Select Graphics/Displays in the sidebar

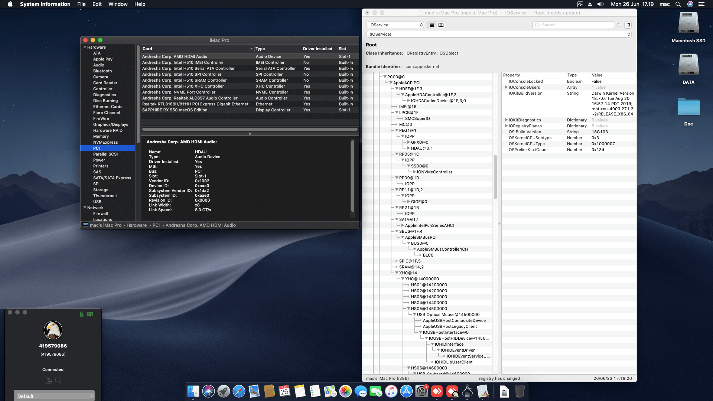110,124
